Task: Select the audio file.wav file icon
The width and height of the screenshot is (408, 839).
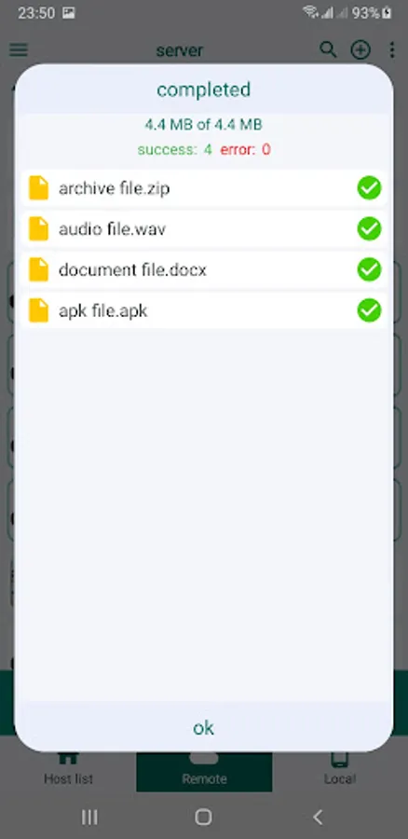Action: point(38,229)
